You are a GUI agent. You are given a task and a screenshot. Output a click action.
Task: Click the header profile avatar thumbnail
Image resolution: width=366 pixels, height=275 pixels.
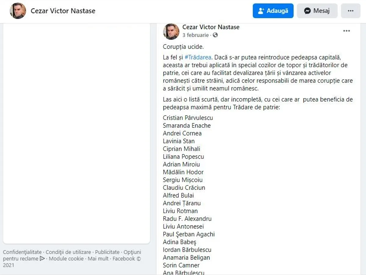pyautogui.click(x=18, y=11)
